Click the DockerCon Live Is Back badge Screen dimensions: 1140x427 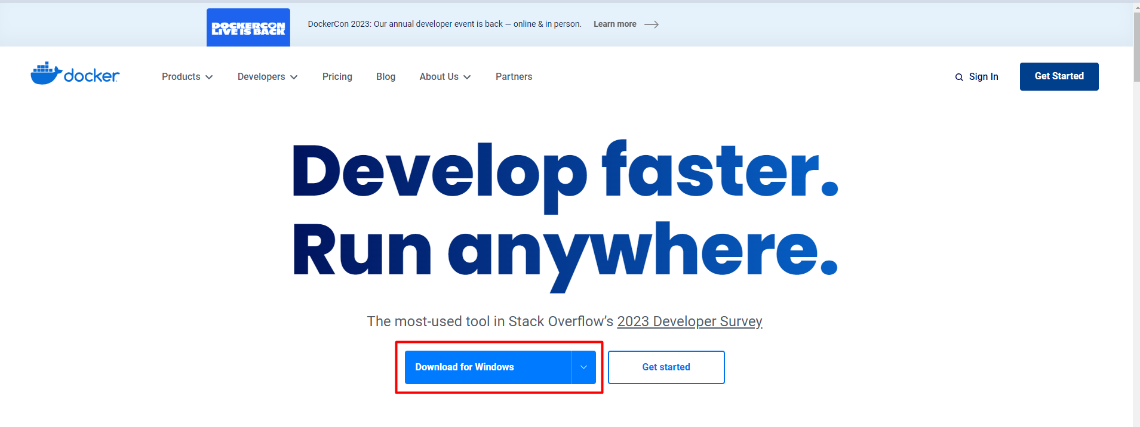[248, 27]
